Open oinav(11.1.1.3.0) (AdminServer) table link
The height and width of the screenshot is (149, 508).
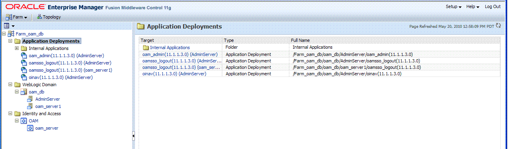coord(174,74)
